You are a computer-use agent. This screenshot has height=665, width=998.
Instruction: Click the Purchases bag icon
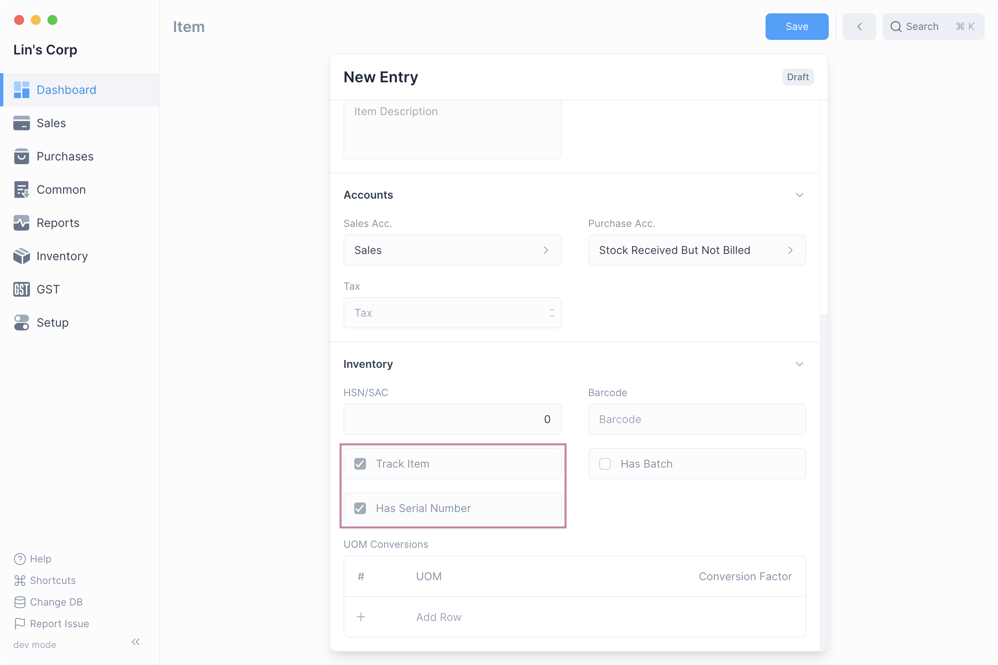tap(21, 157)
